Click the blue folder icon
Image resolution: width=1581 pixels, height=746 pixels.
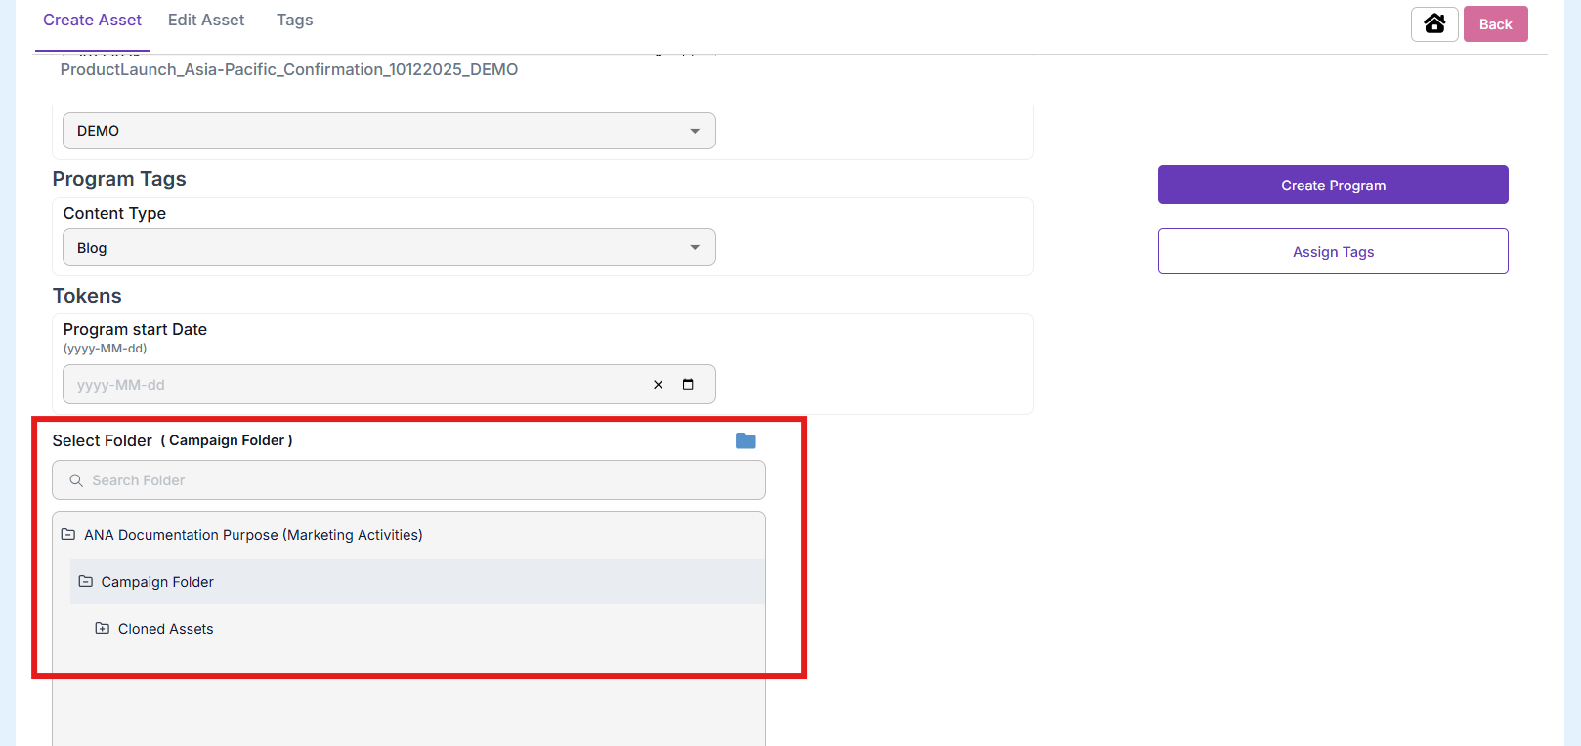click(746, 440)
